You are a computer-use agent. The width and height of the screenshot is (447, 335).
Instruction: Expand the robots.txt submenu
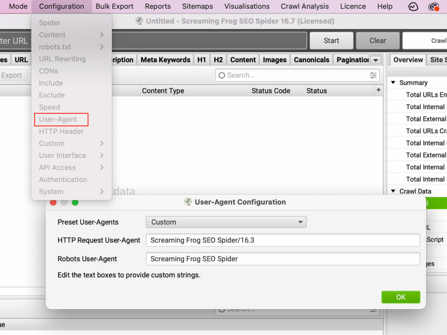pyautogui.click(x=72, y=47)
